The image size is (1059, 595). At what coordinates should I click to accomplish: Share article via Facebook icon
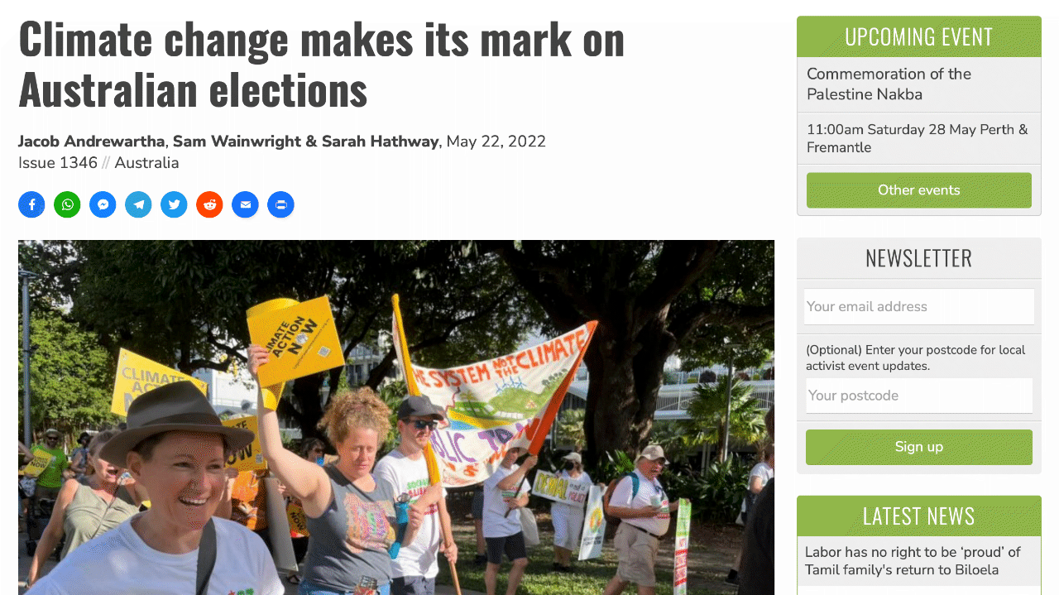click(31, 204)
